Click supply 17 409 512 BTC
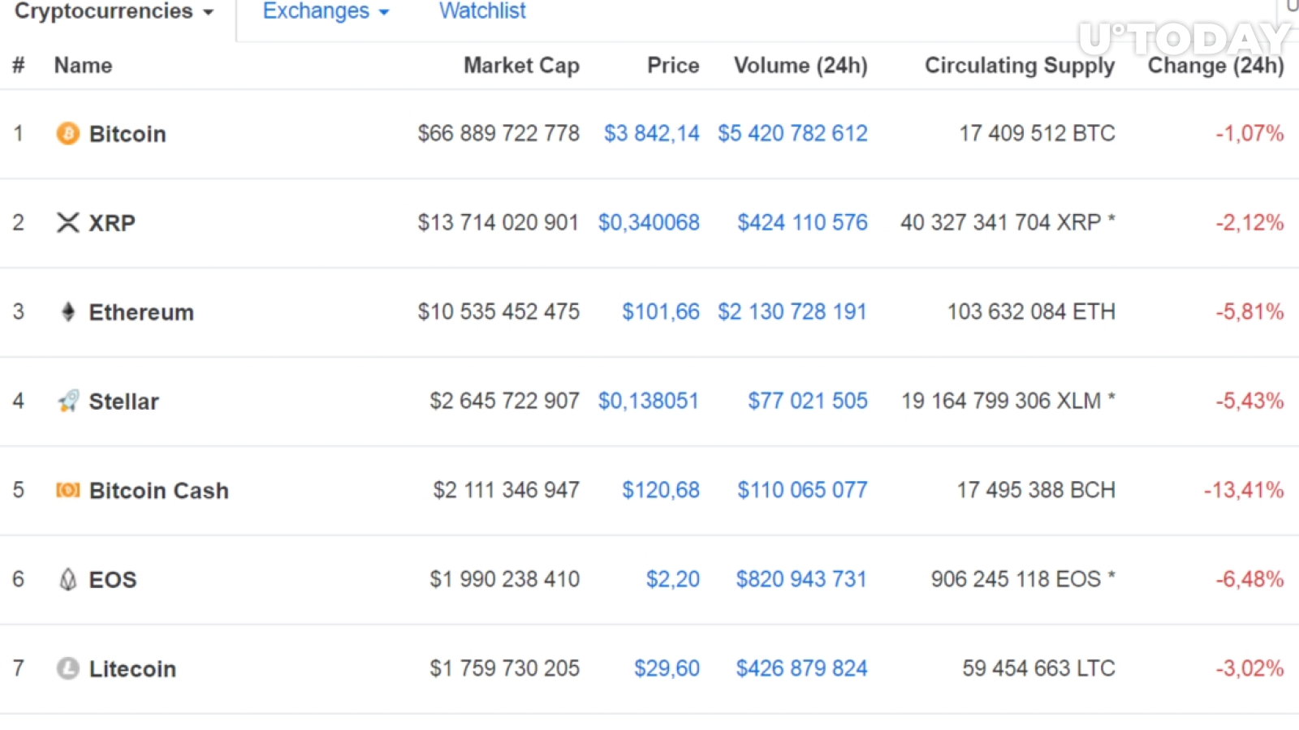This screenshot has height=730, width=1299. coord(1037,133)
